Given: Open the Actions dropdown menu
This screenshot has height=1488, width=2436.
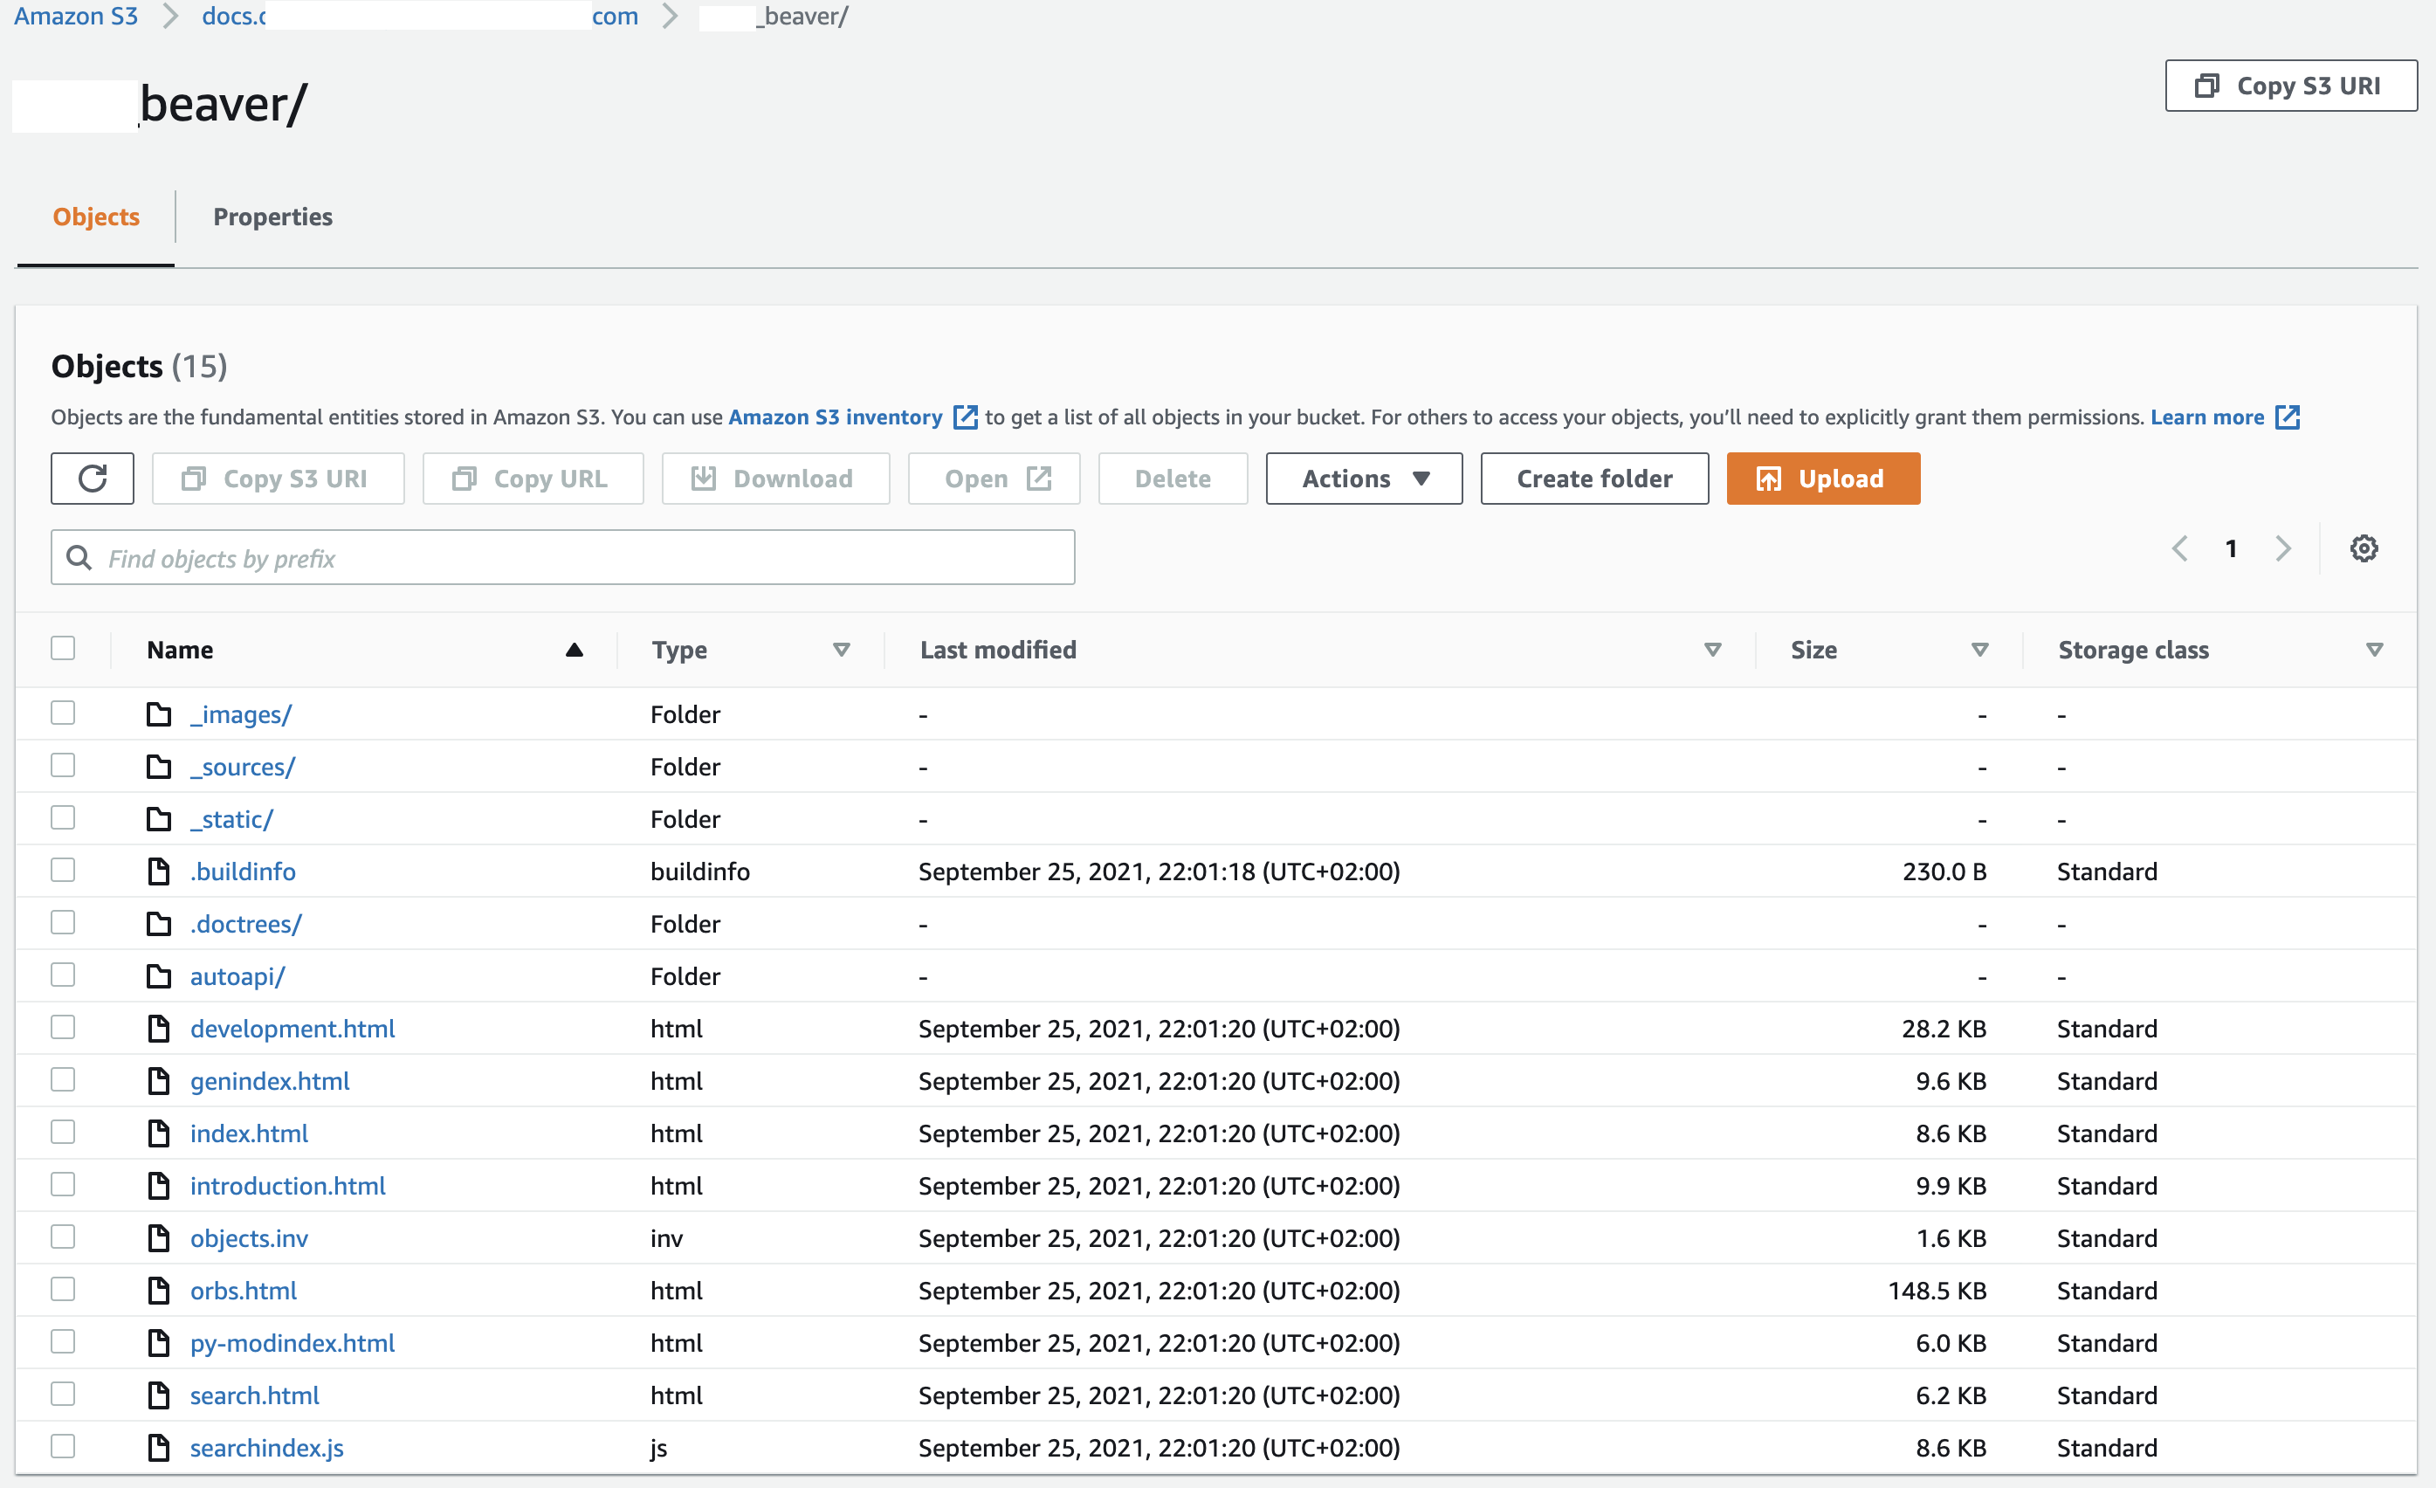Looking at the screenshot, I should click(1363, 479).
